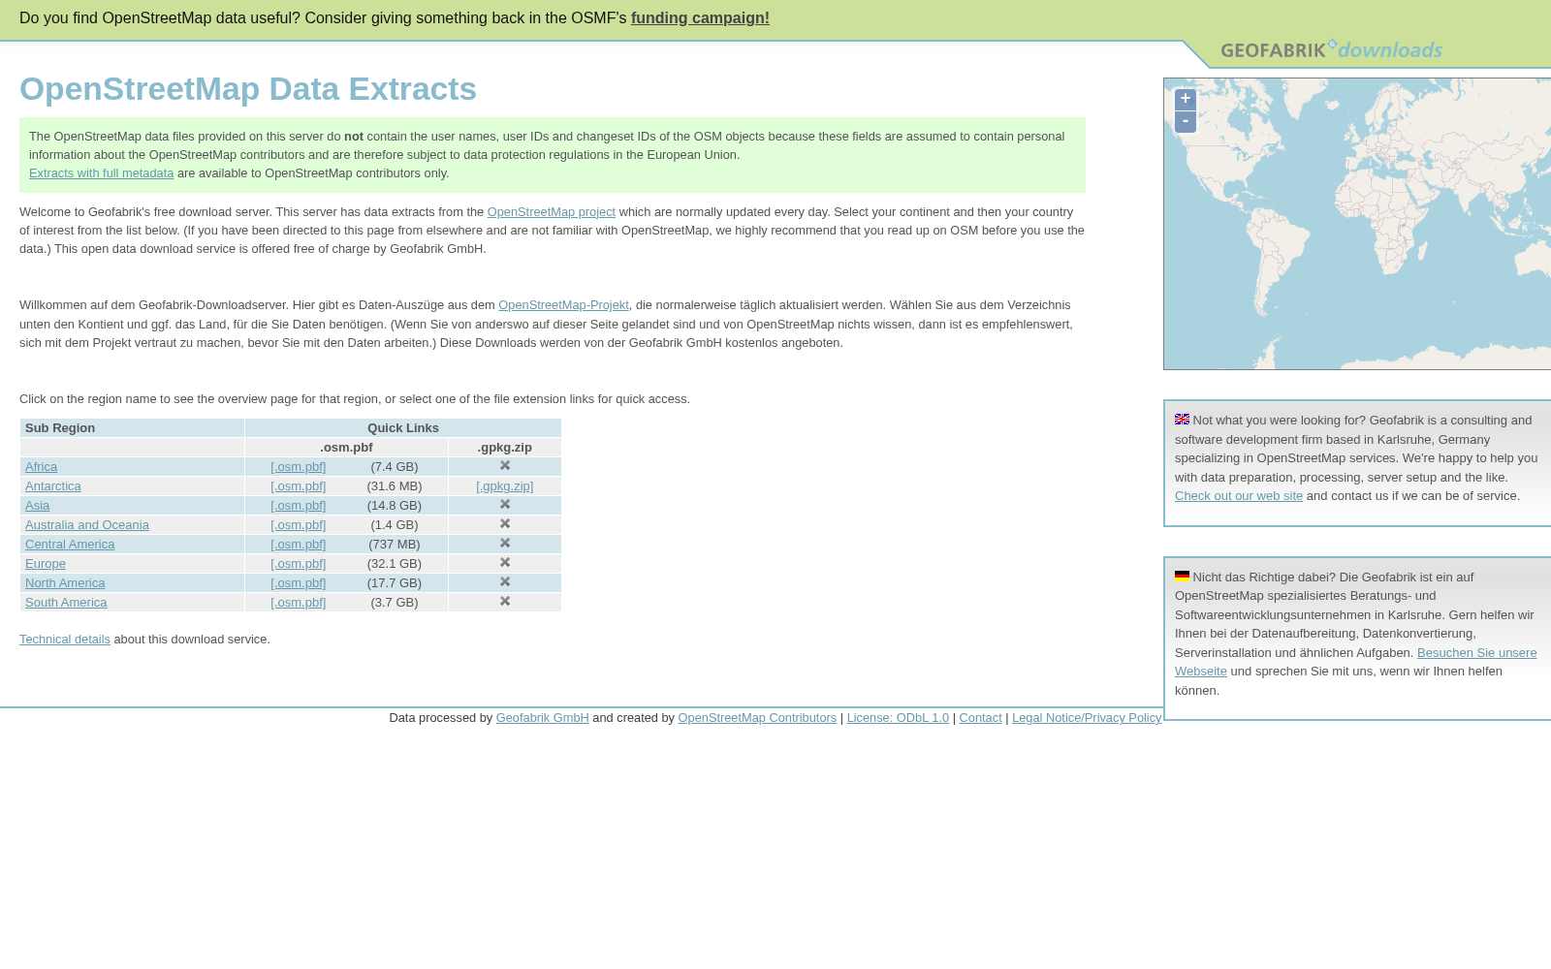The image size is (1551, 969).
Task: Open Besuchen Sie unsere Webseite link
Action: coord(1476,653)
